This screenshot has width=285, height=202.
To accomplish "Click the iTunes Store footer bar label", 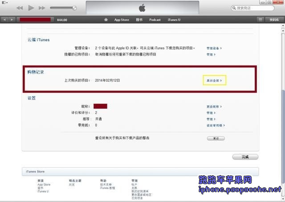I will (x=35, y=171).
